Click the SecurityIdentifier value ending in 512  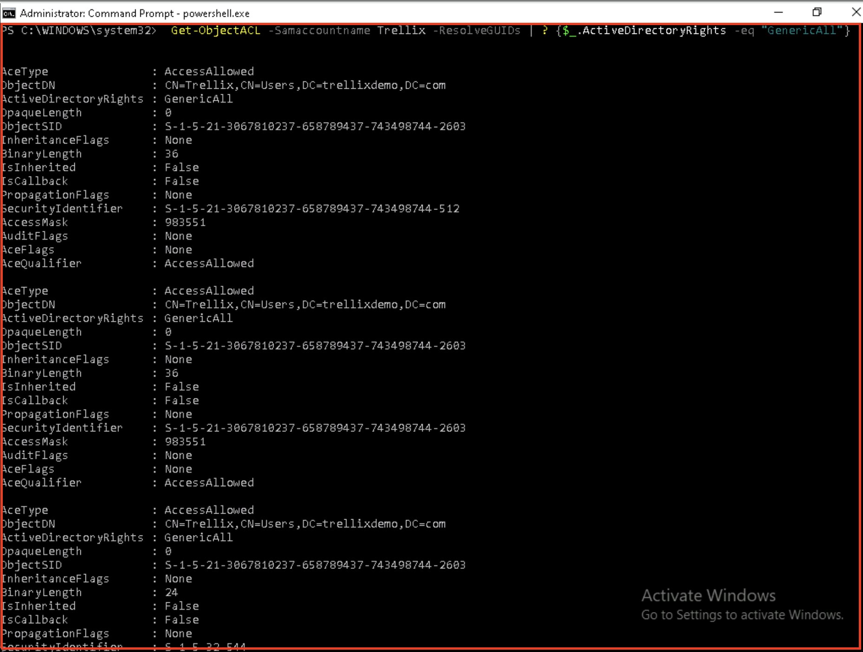point(312,209)
